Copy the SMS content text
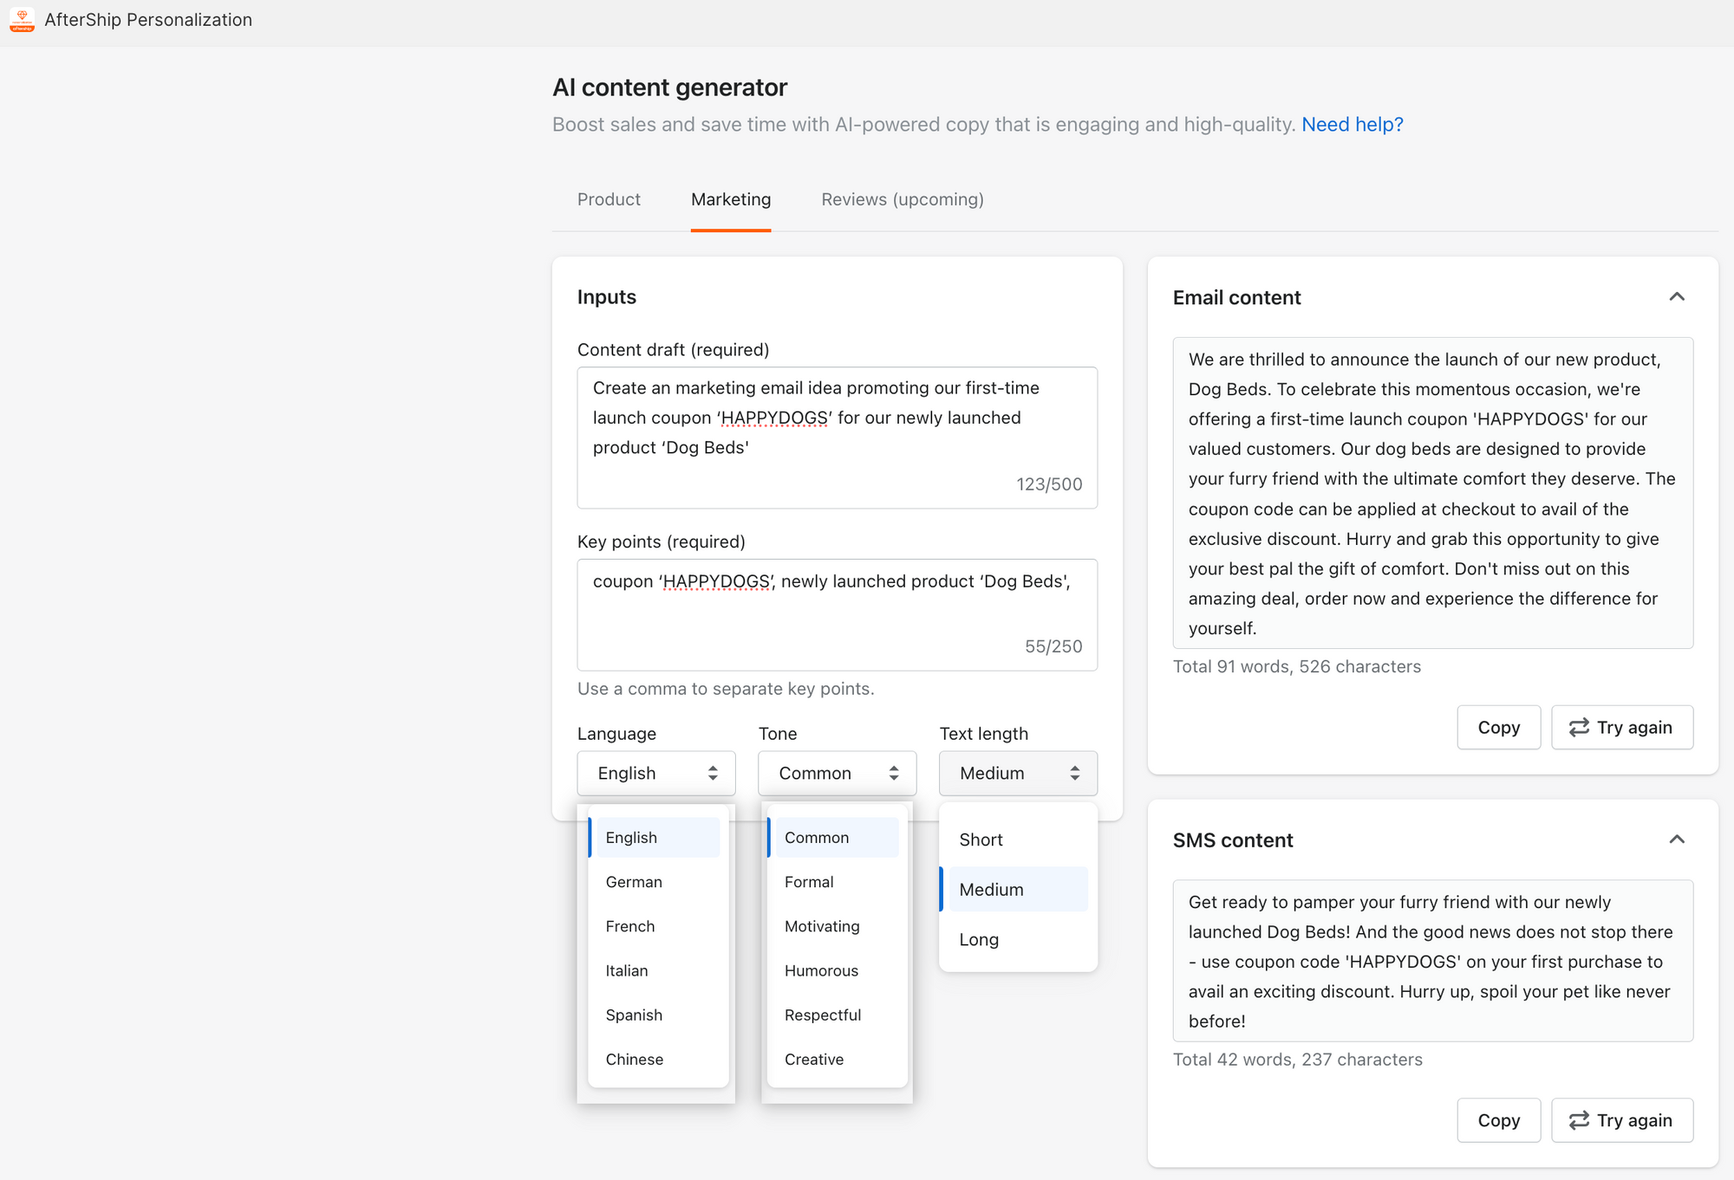Image resolution: width=1734 pixels, height=1180 pixels. pos(1498,1120)
